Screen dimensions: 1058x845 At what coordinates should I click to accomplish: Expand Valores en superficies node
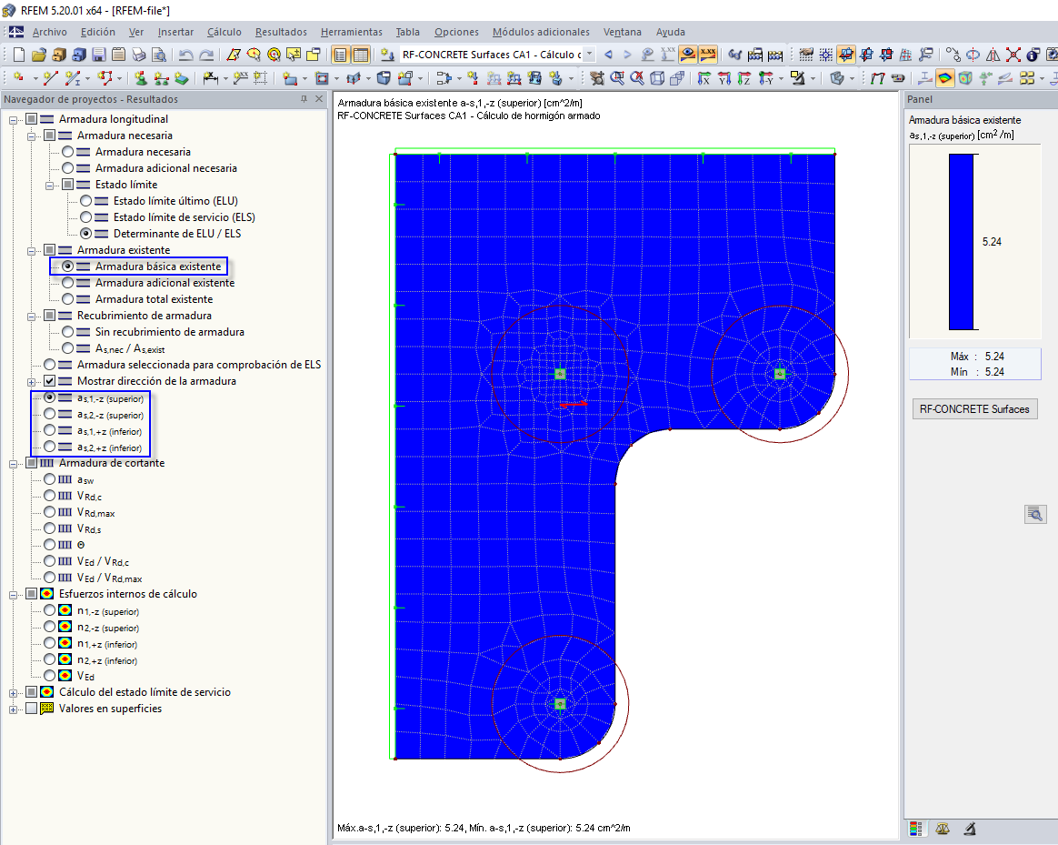tap(13, 709)
